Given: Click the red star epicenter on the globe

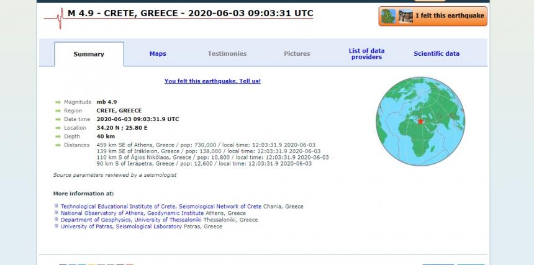Looking at the screenshot, I should coord(420,121).
